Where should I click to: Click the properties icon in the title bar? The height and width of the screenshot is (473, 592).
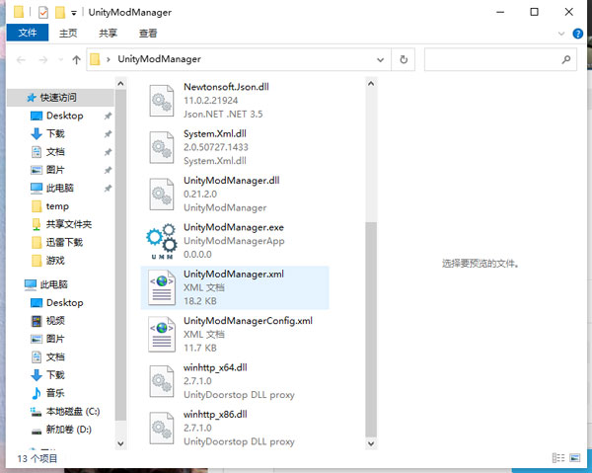pos(41,12)
